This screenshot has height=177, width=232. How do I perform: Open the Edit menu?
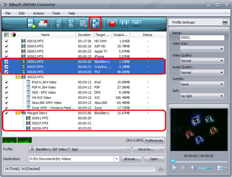tap(22, 13)
